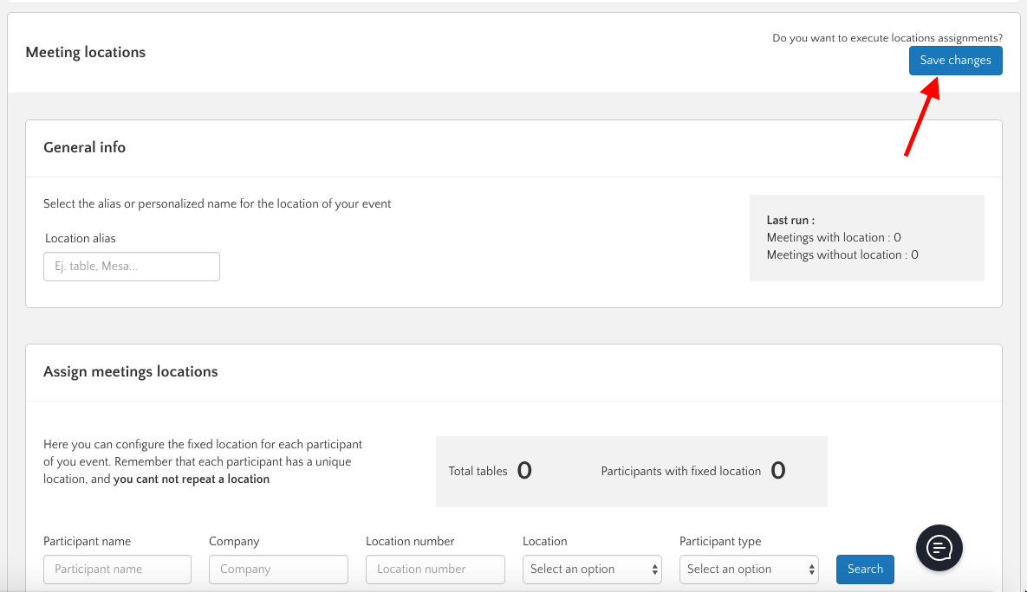Image resolution: width=1027 pixels, height=592 pixels.
Task: Expand the Location dropdown
Action: point(592,569)
